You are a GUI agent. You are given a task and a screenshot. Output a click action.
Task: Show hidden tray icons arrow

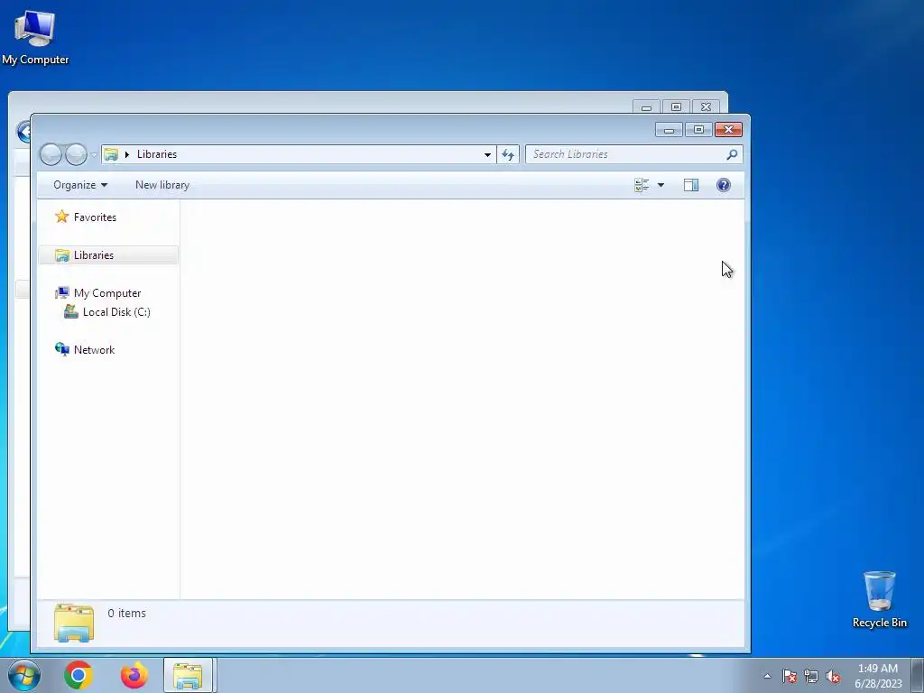tap(767, 676)
